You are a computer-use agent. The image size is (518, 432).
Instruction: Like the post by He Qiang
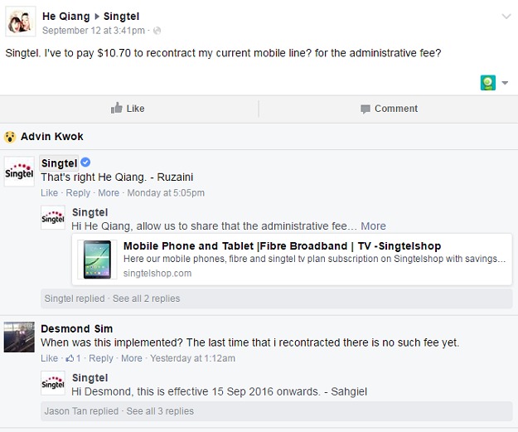tap(128, 109)
